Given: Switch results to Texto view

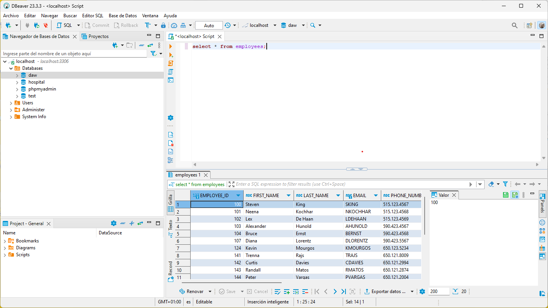Looking at the screenshot, I should point(171,229).
